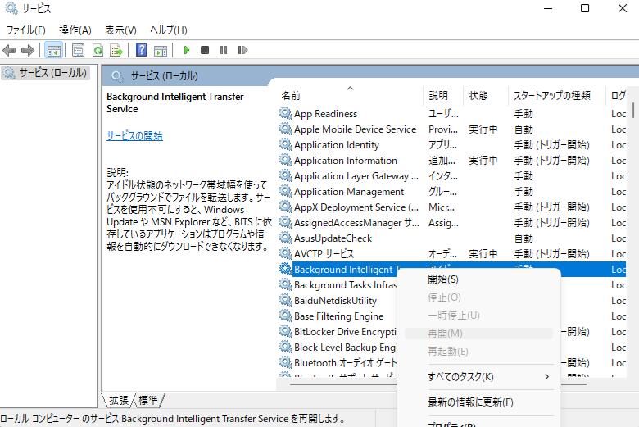Click 実行中 status of Apple Mobile Device
Viewport: 639px width, 427px height.
point(483,129)
